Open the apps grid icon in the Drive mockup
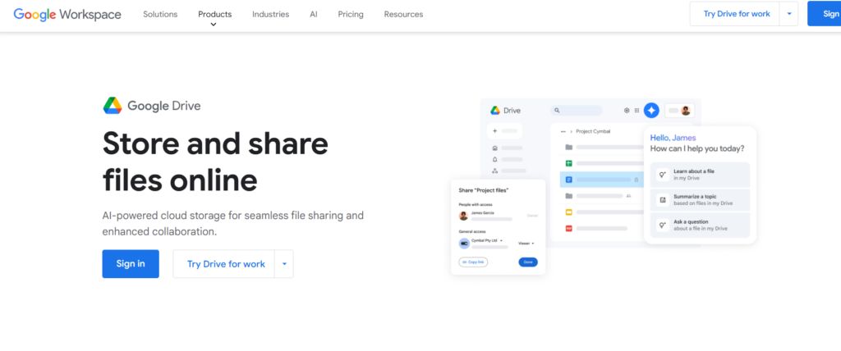841x351 pixels. [x=636, y=111]
